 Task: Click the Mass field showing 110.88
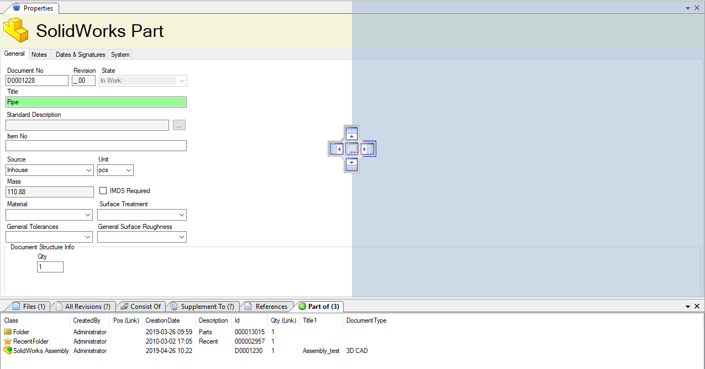click(50, 192)
